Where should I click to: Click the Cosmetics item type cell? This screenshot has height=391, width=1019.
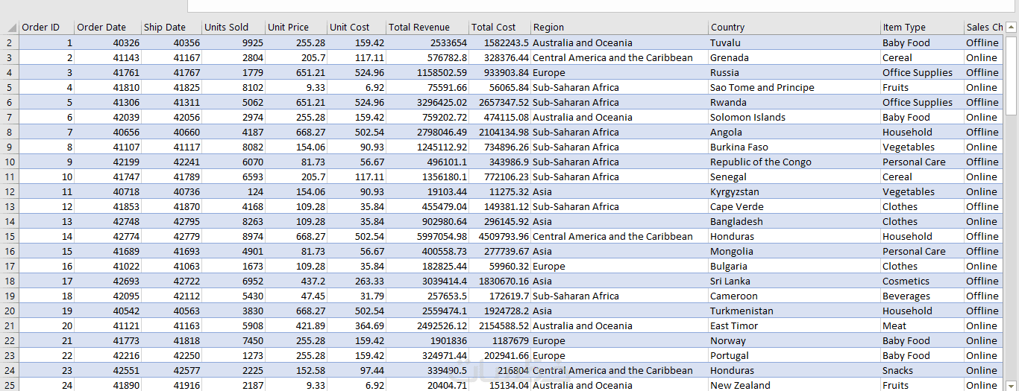(906, 281)
